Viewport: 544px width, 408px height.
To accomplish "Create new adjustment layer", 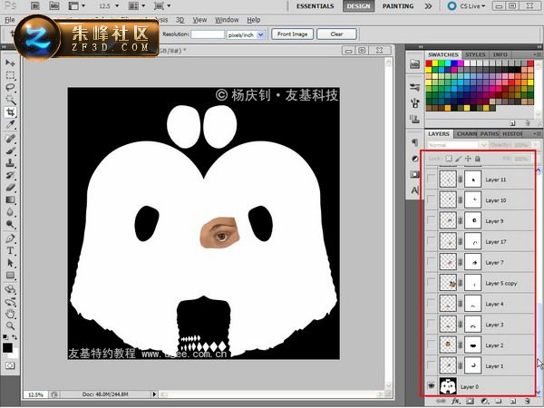I will tap(485, 401).
